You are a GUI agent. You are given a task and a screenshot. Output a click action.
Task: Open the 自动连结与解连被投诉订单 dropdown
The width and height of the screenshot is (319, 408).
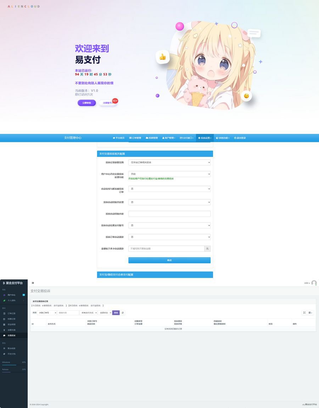[169, 189]
